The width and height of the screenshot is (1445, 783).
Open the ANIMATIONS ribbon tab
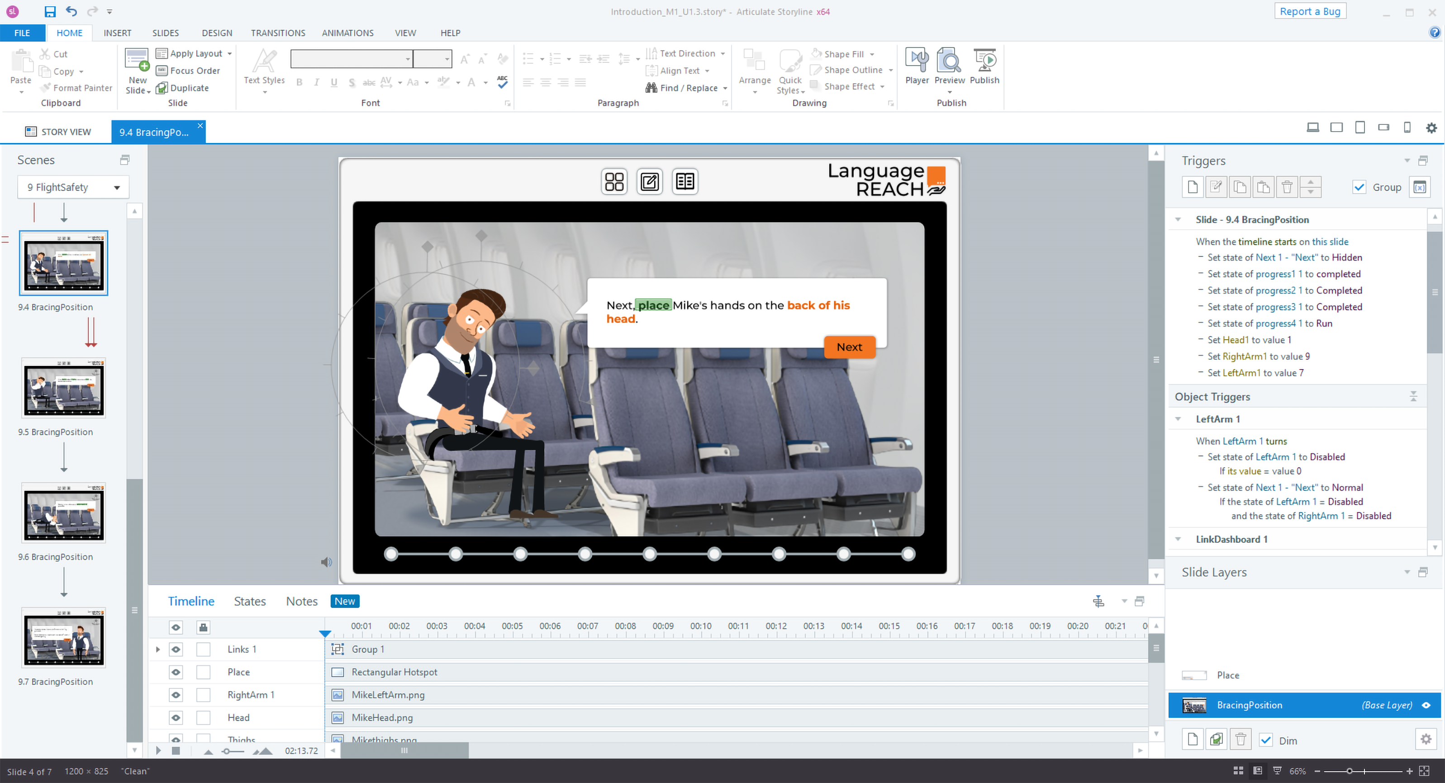(347, 33)
